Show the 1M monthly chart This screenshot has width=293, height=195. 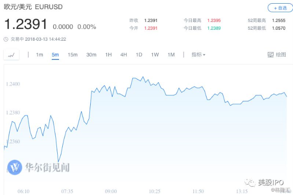[171, 55]
